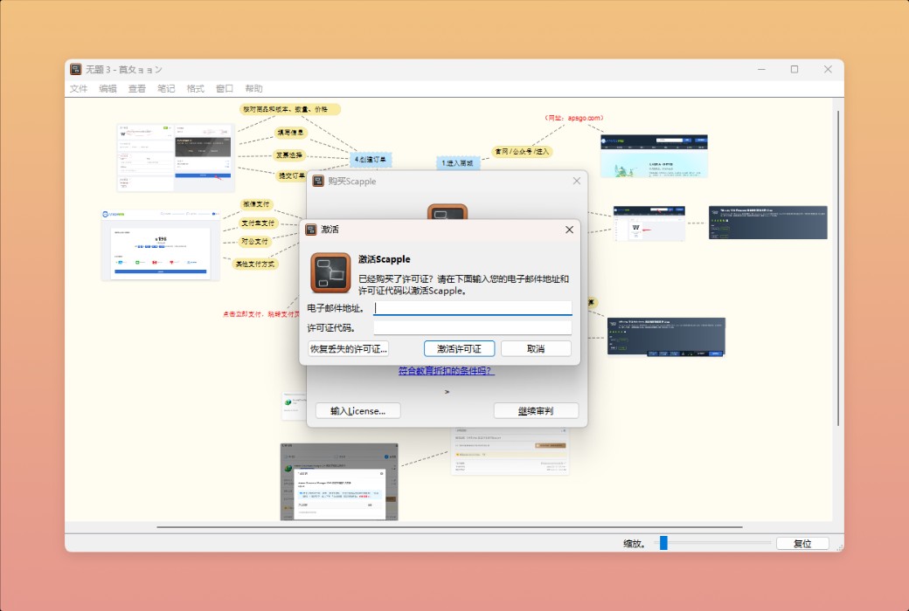
Task: Select the 4创建订单 note on the canvas
Action: 369,159
